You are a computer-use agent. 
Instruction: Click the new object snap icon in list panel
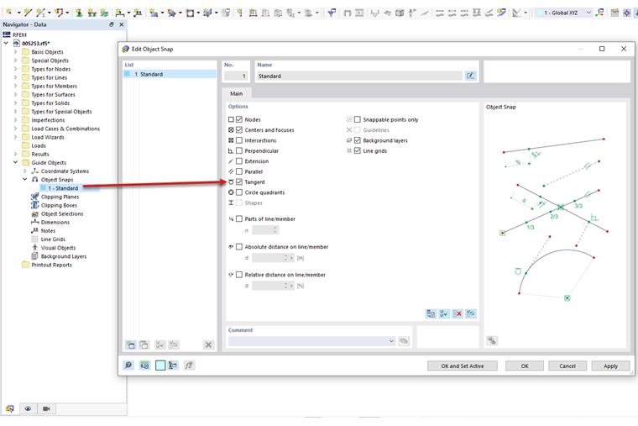(x=131, y=345)
